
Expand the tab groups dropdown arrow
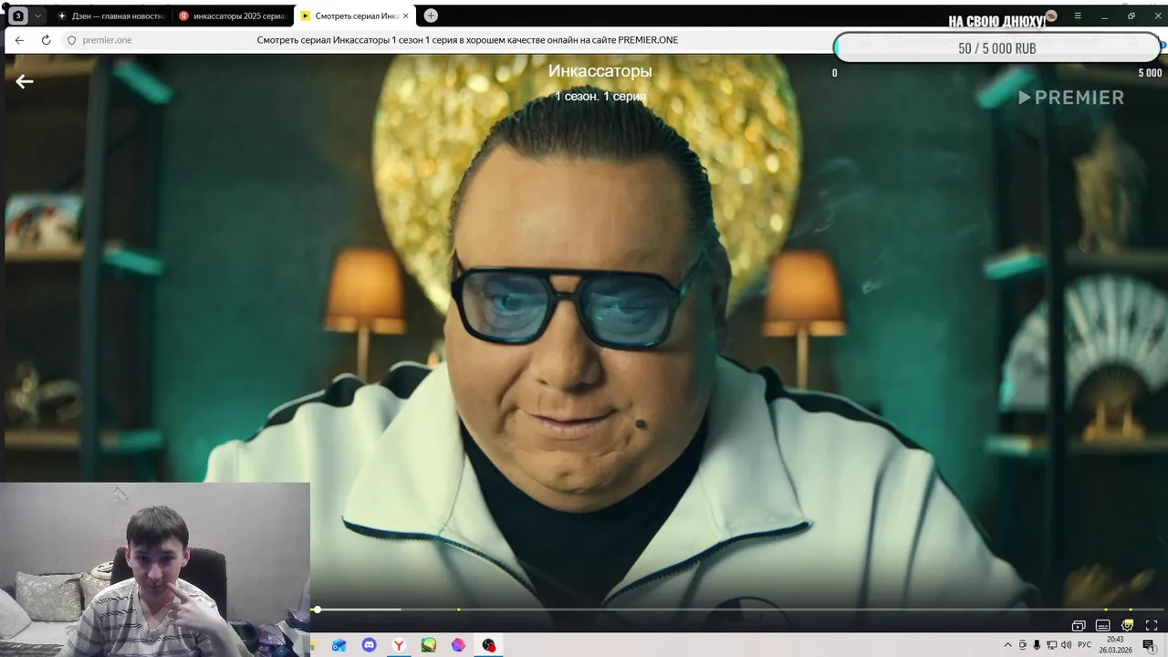37,16
